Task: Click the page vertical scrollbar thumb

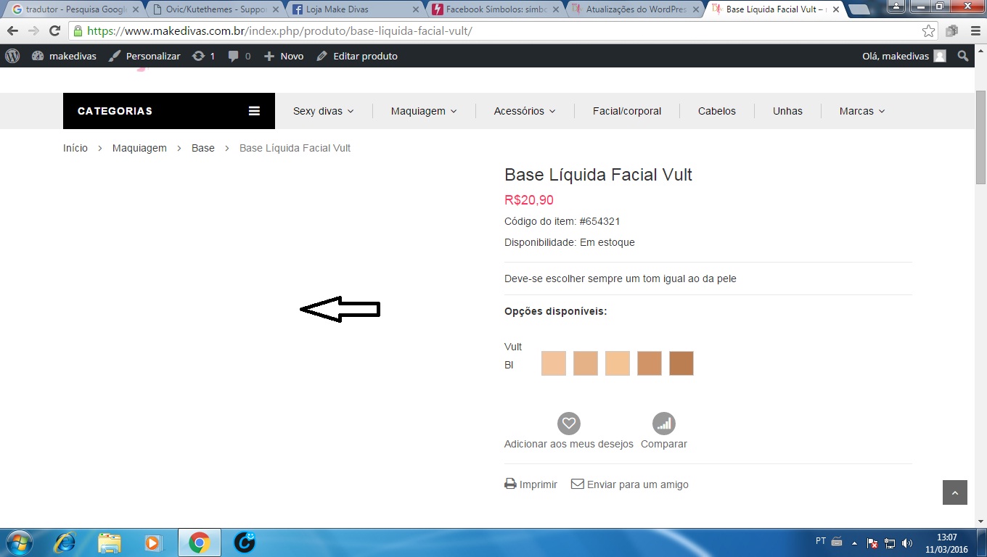Action: click(x=980, y=137)
